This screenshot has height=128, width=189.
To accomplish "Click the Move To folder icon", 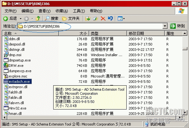I will pos(88,19).
